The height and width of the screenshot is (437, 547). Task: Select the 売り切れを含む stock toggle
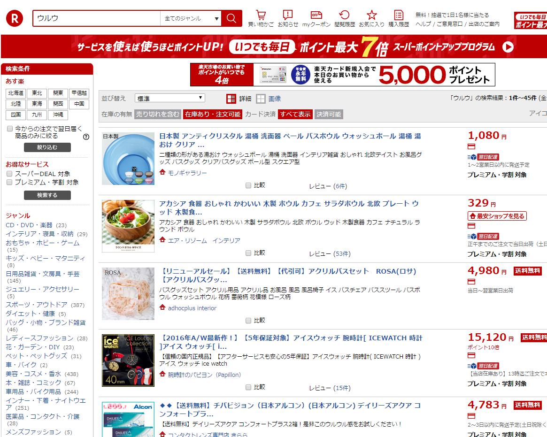[158, 114]
